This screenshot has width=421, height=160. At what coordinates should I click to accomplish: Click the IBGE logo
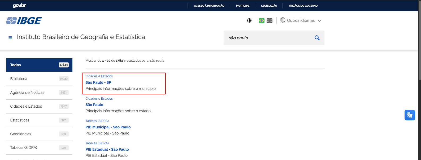click(24, 20)
